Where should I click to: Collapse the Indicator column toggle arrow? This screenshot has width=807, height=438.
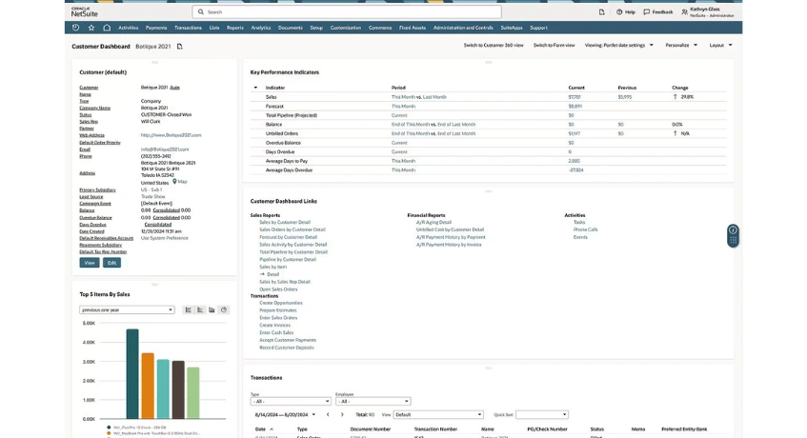255,88
